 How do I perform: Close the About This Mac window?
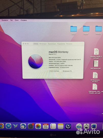point(24,44)
